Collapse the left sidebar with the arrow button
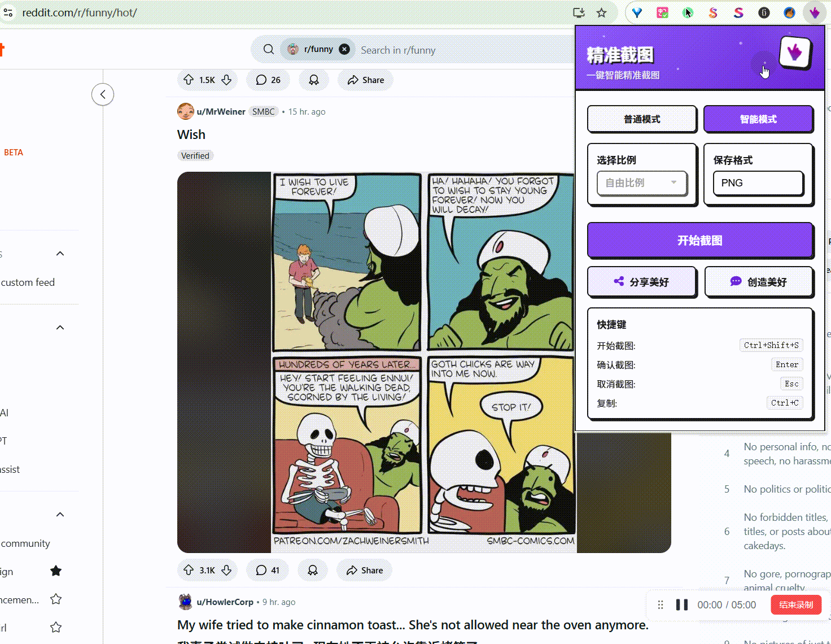This screenshot has height=644, width=831. pyautogui.click(x=103, y=94)
